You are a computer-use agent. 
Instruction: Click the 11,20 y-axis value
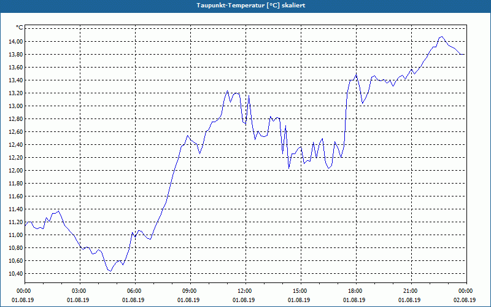[17, 222]
